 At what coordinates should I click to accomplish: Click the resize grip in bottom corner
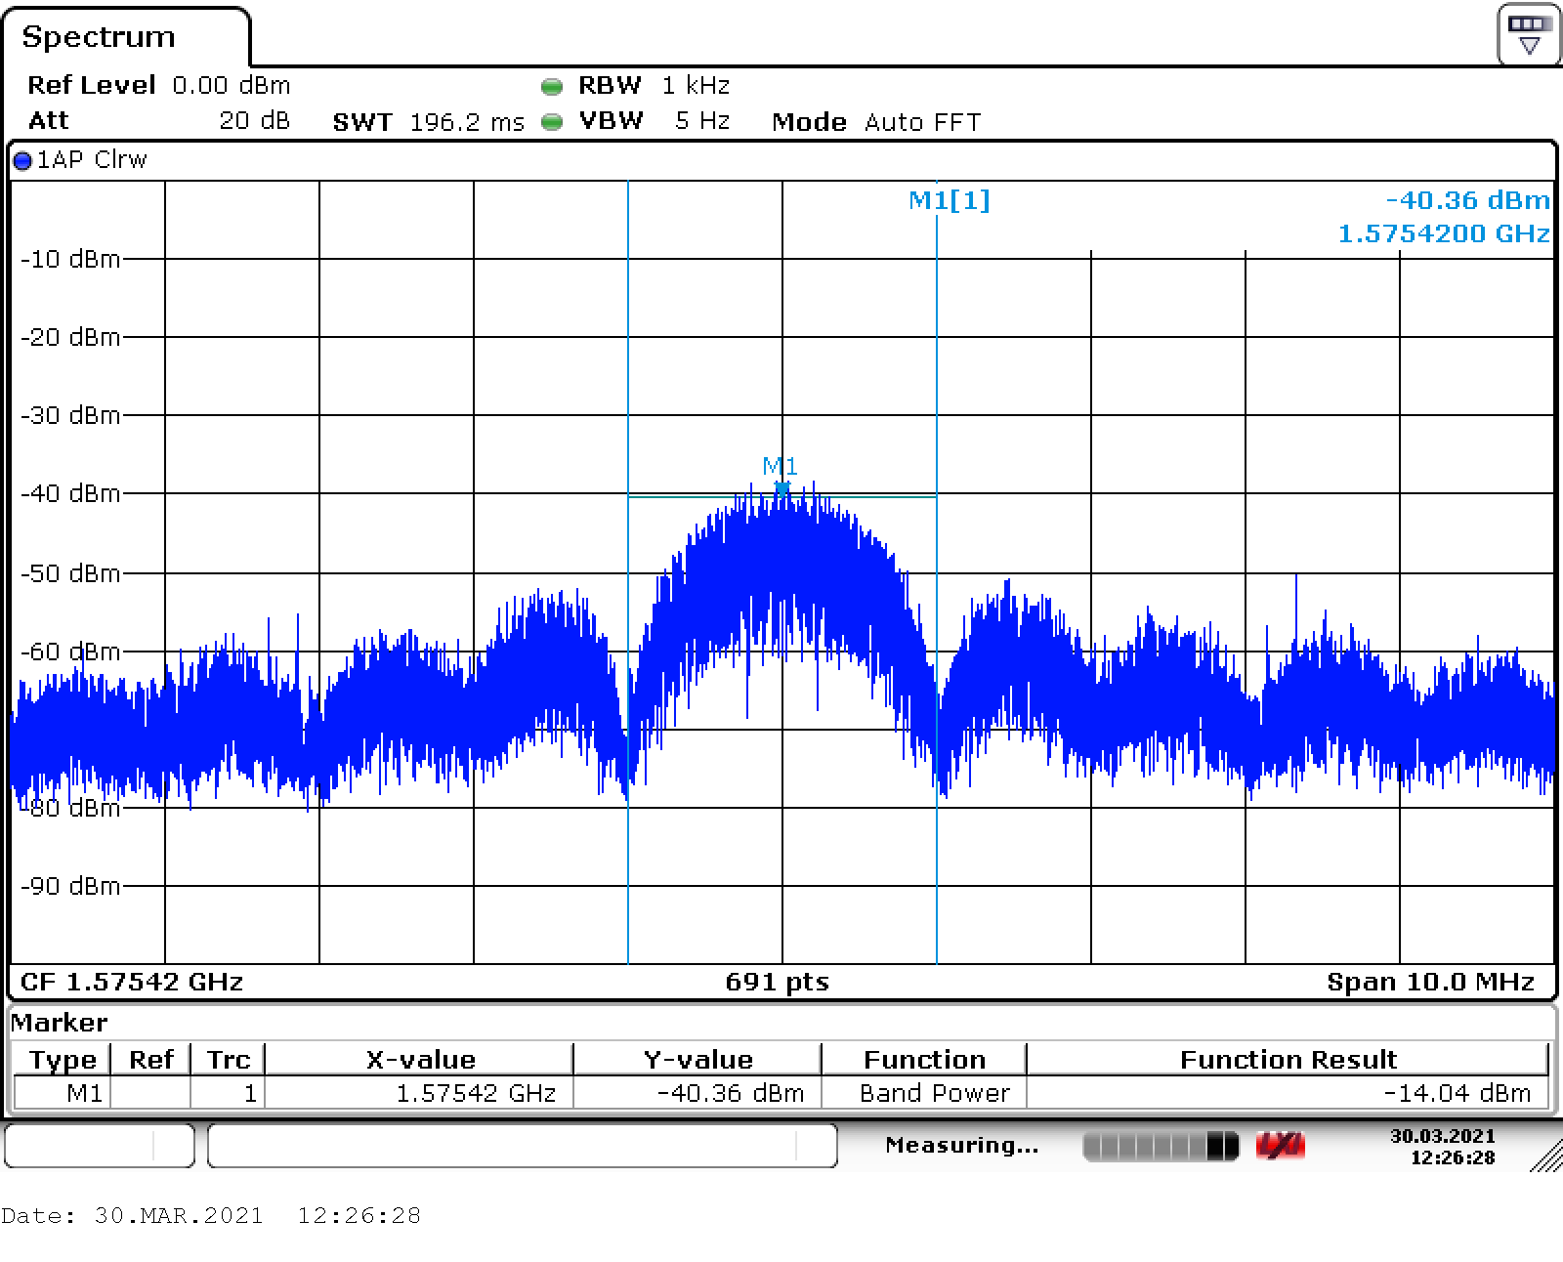tap(1545, 1156)
